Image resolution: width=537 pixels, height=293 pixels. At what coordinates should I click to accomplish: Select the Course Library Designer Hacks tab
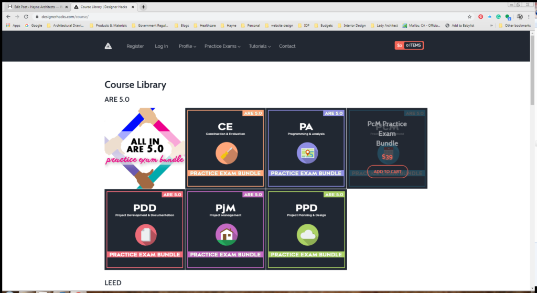104,7
